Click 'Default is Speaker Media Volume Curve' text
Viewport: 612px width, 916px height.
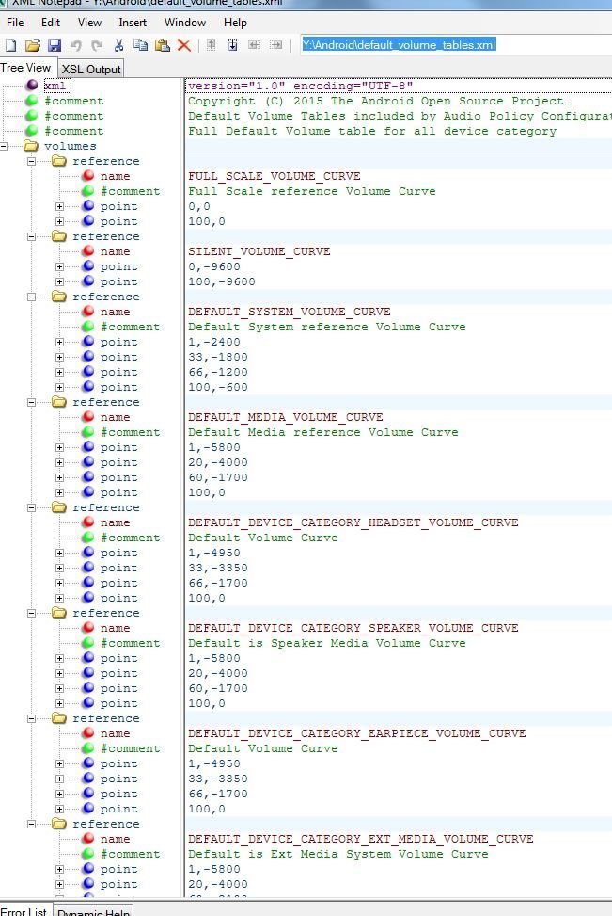click(x=327, y=643)
